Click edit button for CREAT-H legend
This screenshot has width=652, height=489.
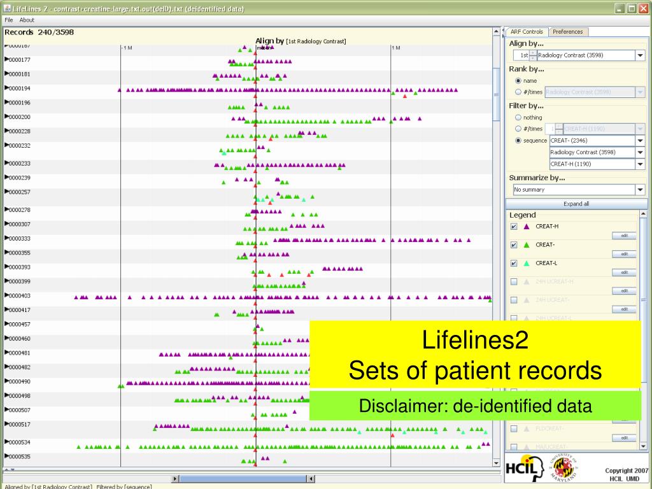tap(624, 236)
